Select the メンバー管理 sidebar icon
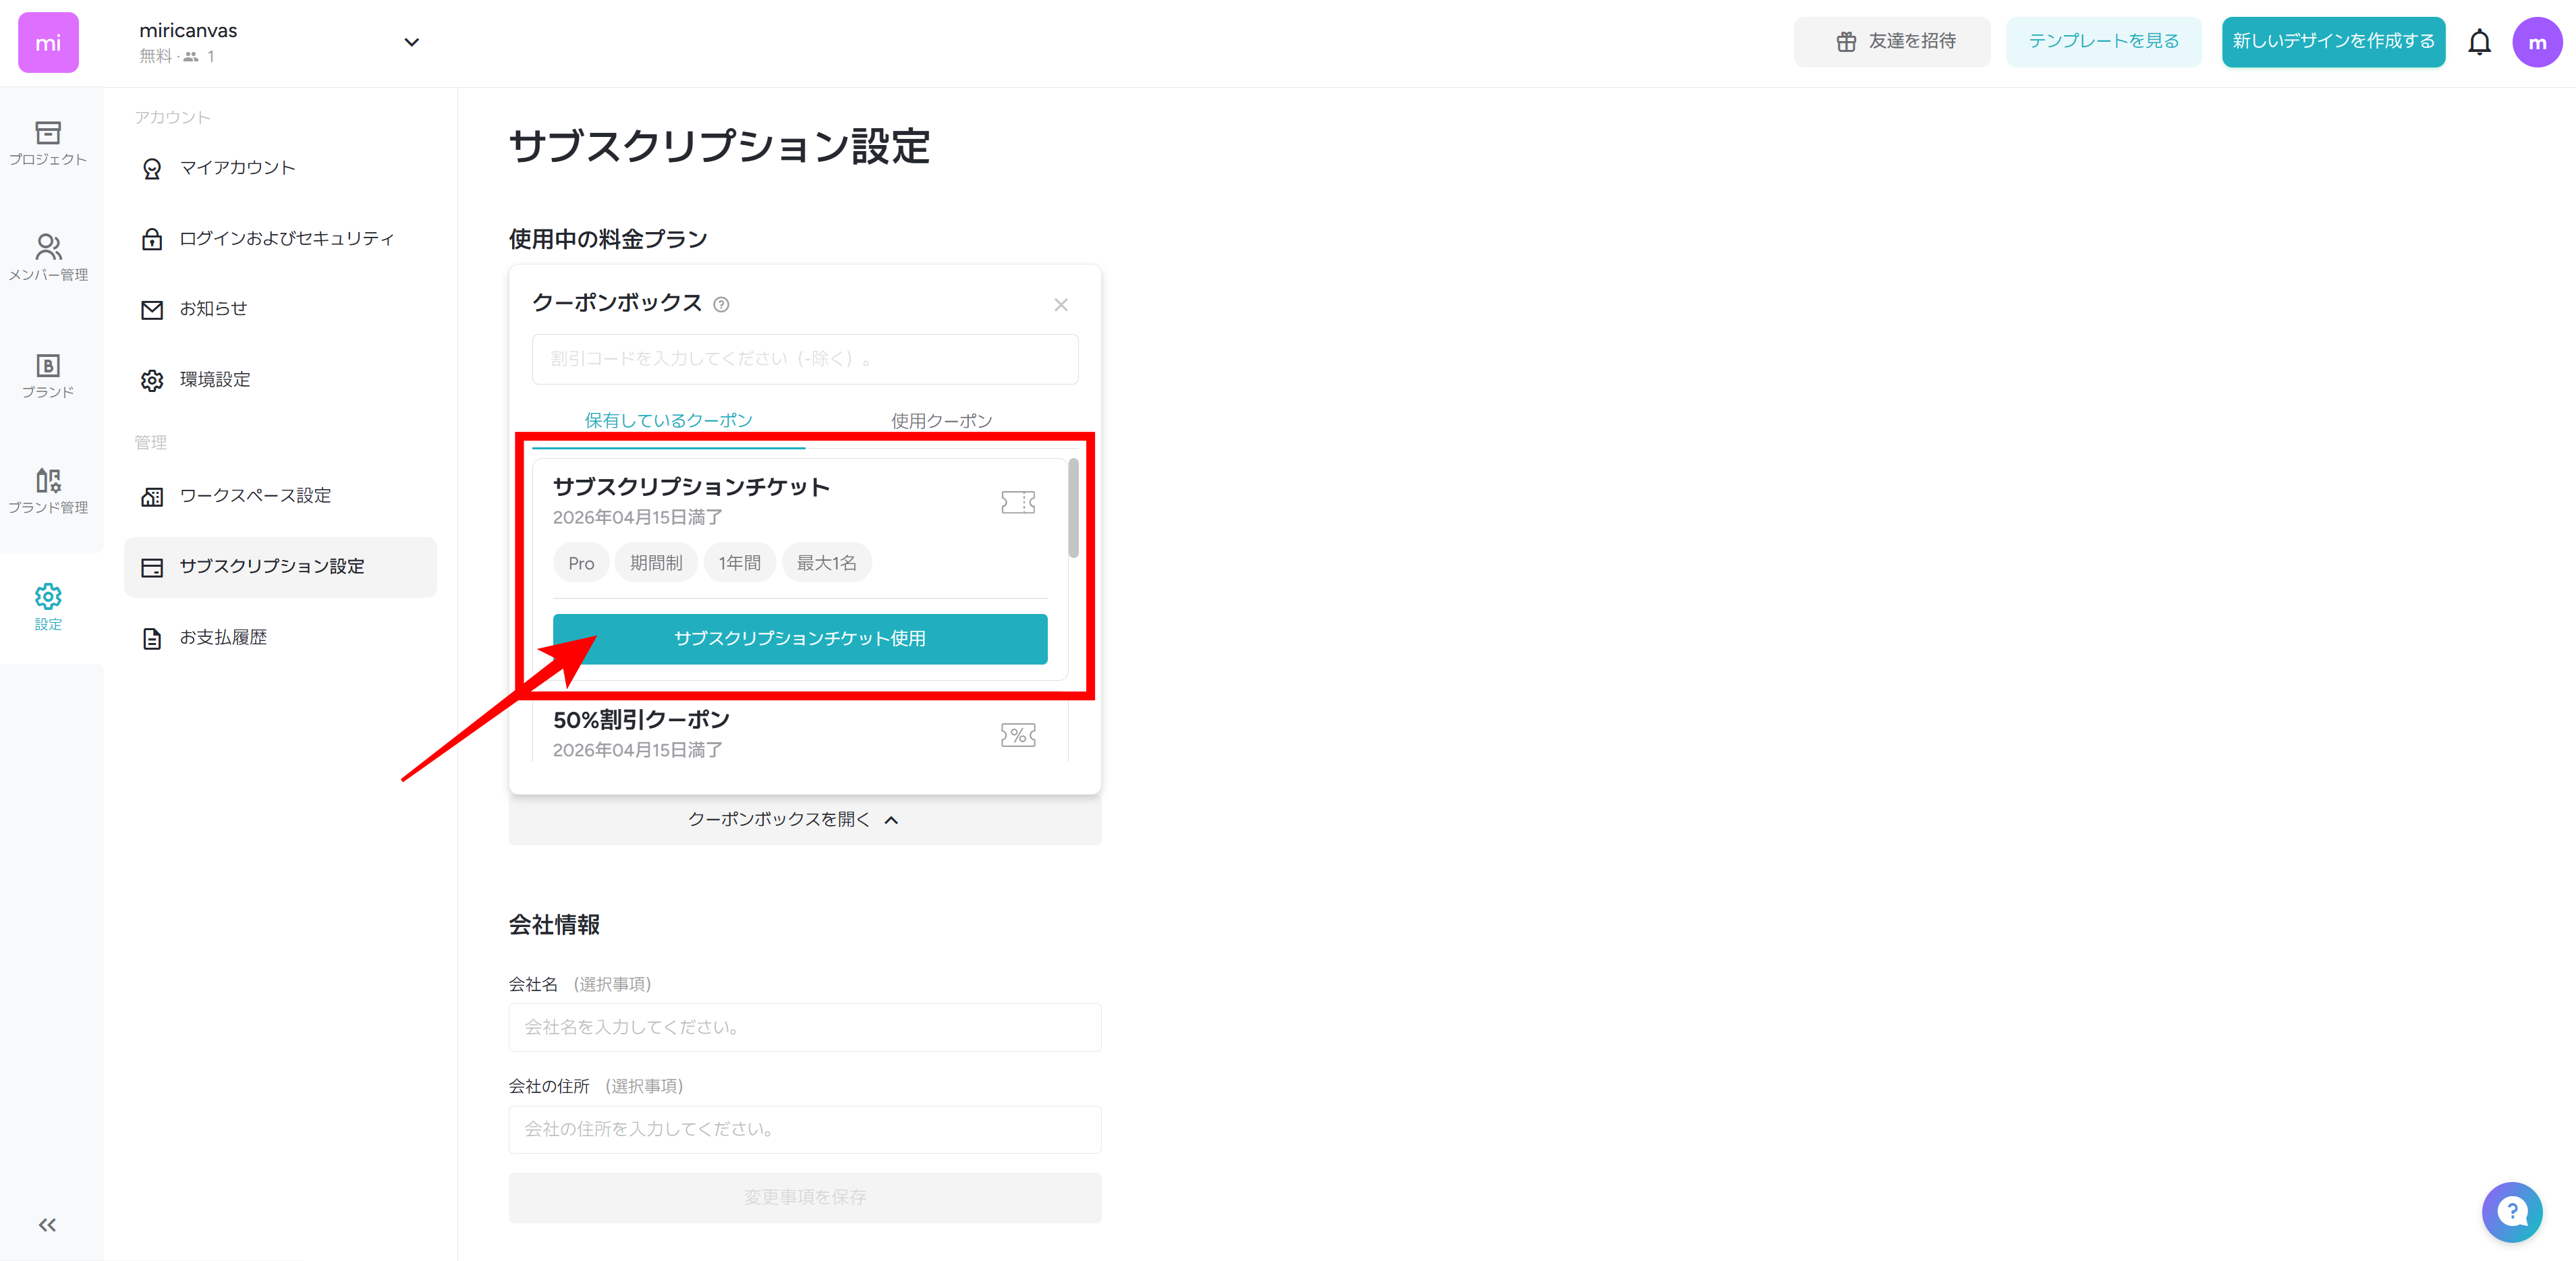The image size is (2576, 1261). pos(47,256)
